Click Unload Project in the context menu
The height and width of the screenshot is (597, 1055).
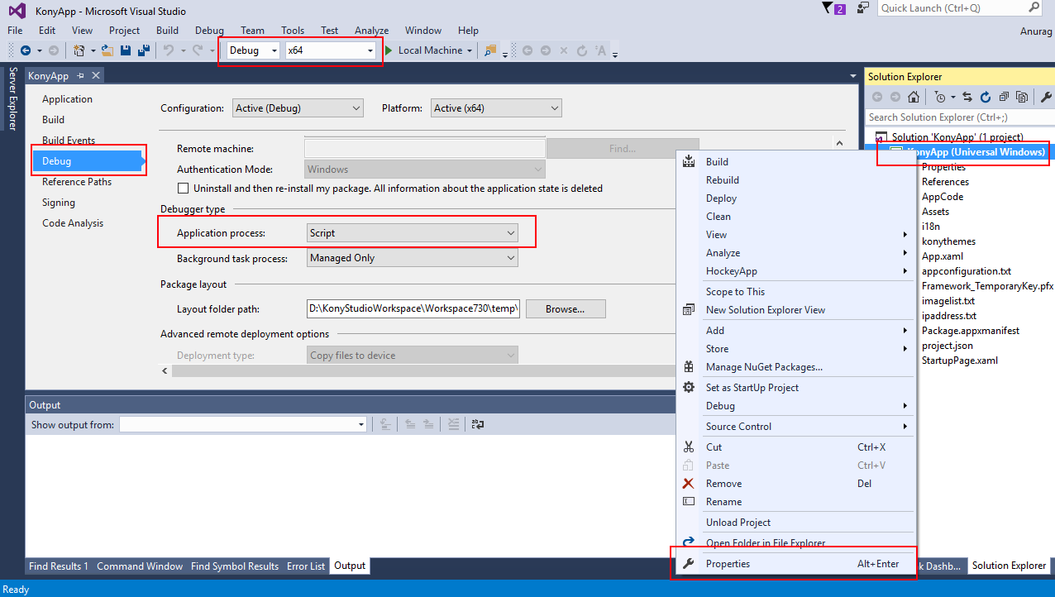pos(738,523)
